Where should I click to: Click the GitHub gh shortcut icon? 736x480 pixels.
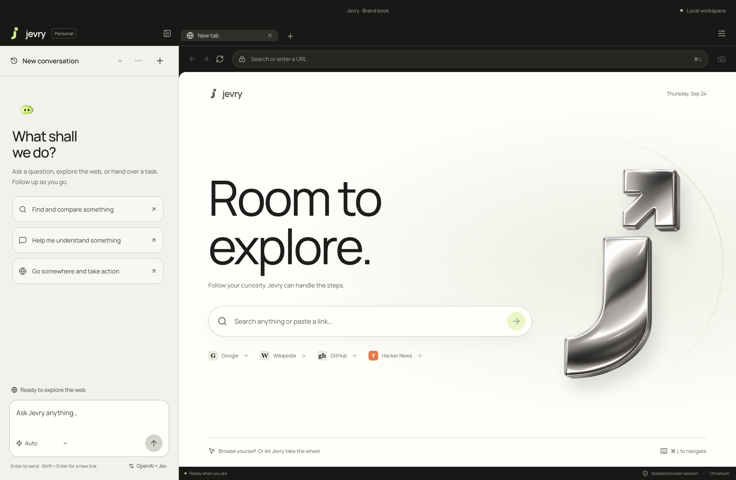point(322,355)
